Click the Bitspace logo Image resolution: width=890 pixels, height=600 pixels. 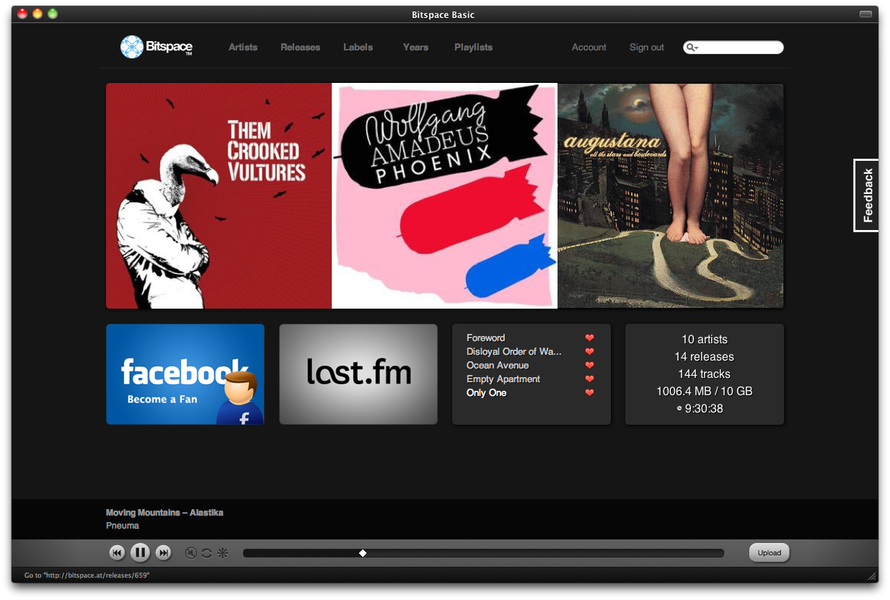pos(156,46)
